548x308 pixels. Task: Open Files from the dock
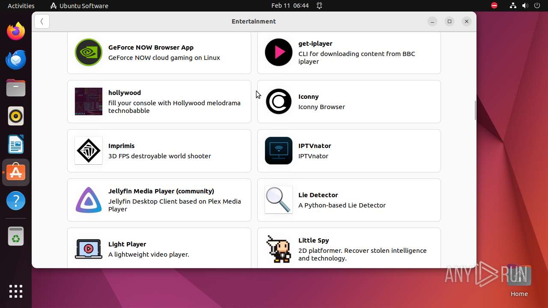coord(16,88)
